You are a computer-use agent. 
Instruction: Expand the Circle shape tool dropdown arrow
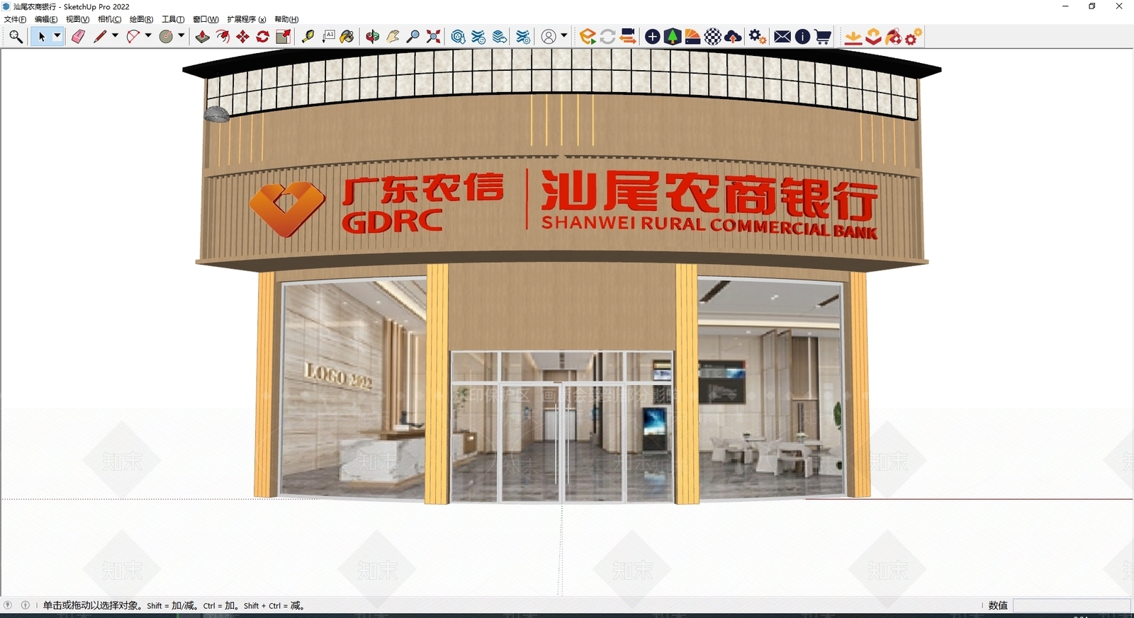(x=181, y=36)
